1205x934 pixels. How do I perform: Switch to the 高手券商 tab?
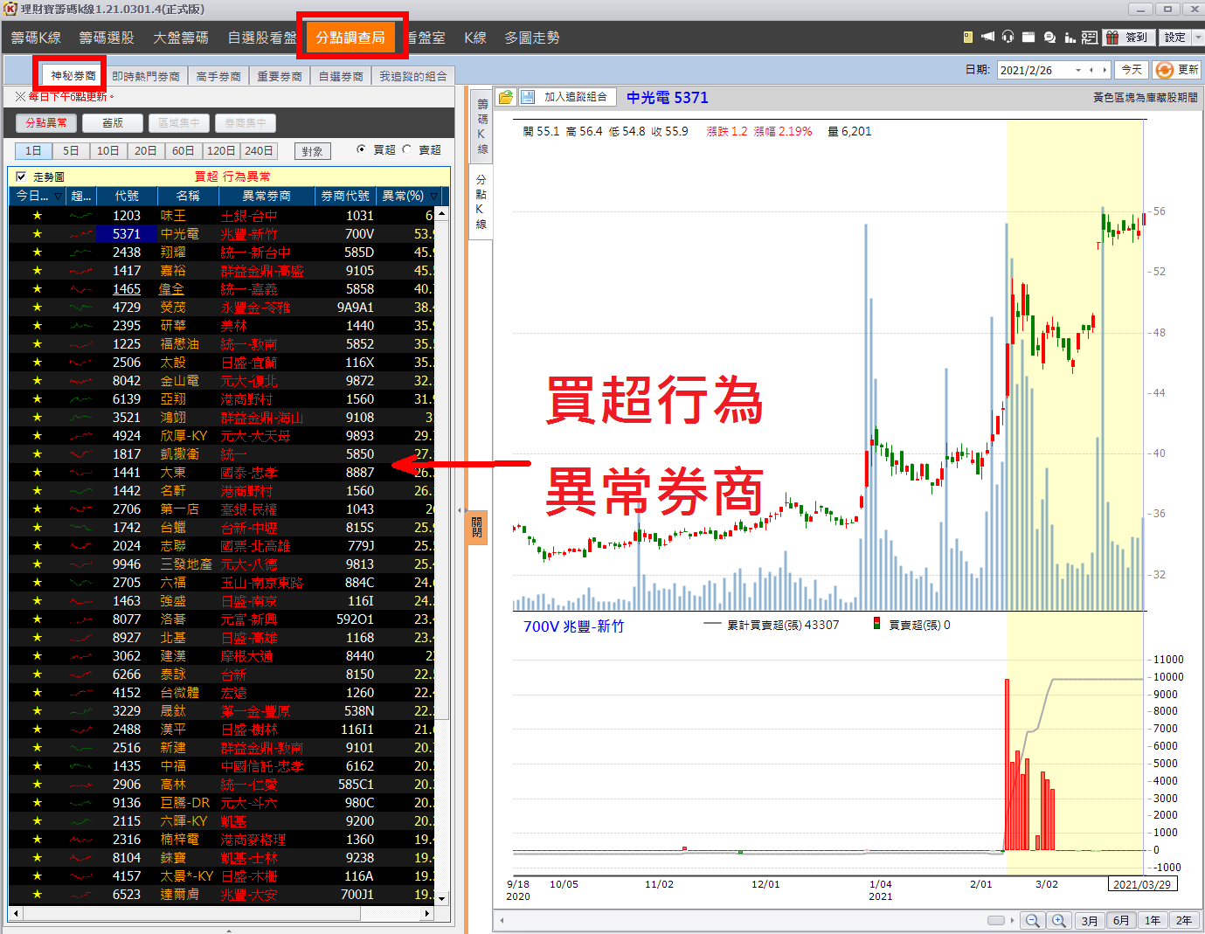click(218, 76)
